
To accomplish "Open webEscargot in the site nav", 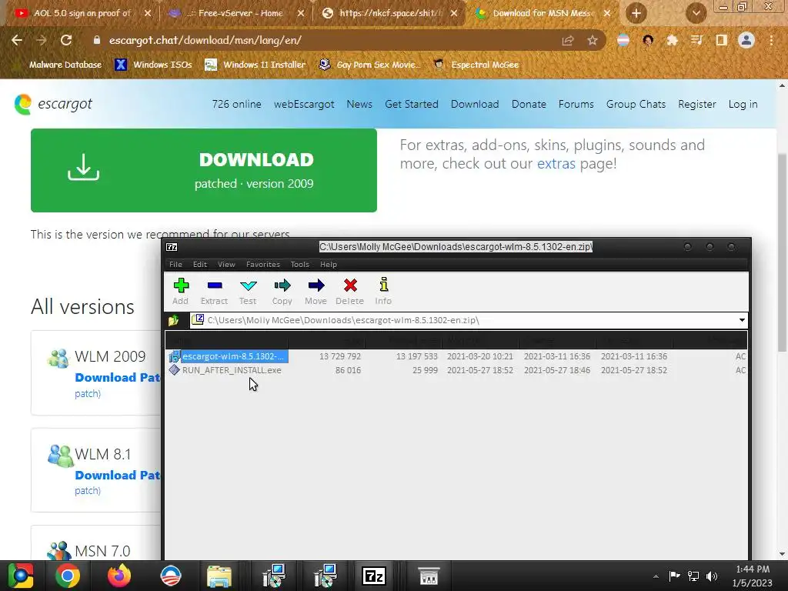I will 303,104.
